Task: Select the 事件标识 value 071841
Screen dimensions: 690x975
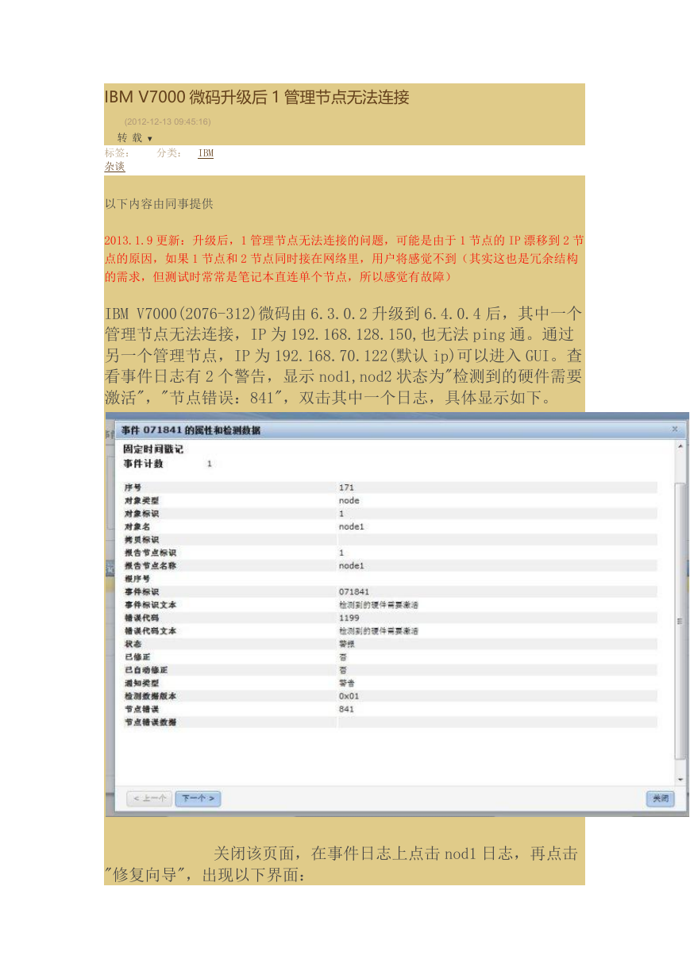Action: coord(353,592)
